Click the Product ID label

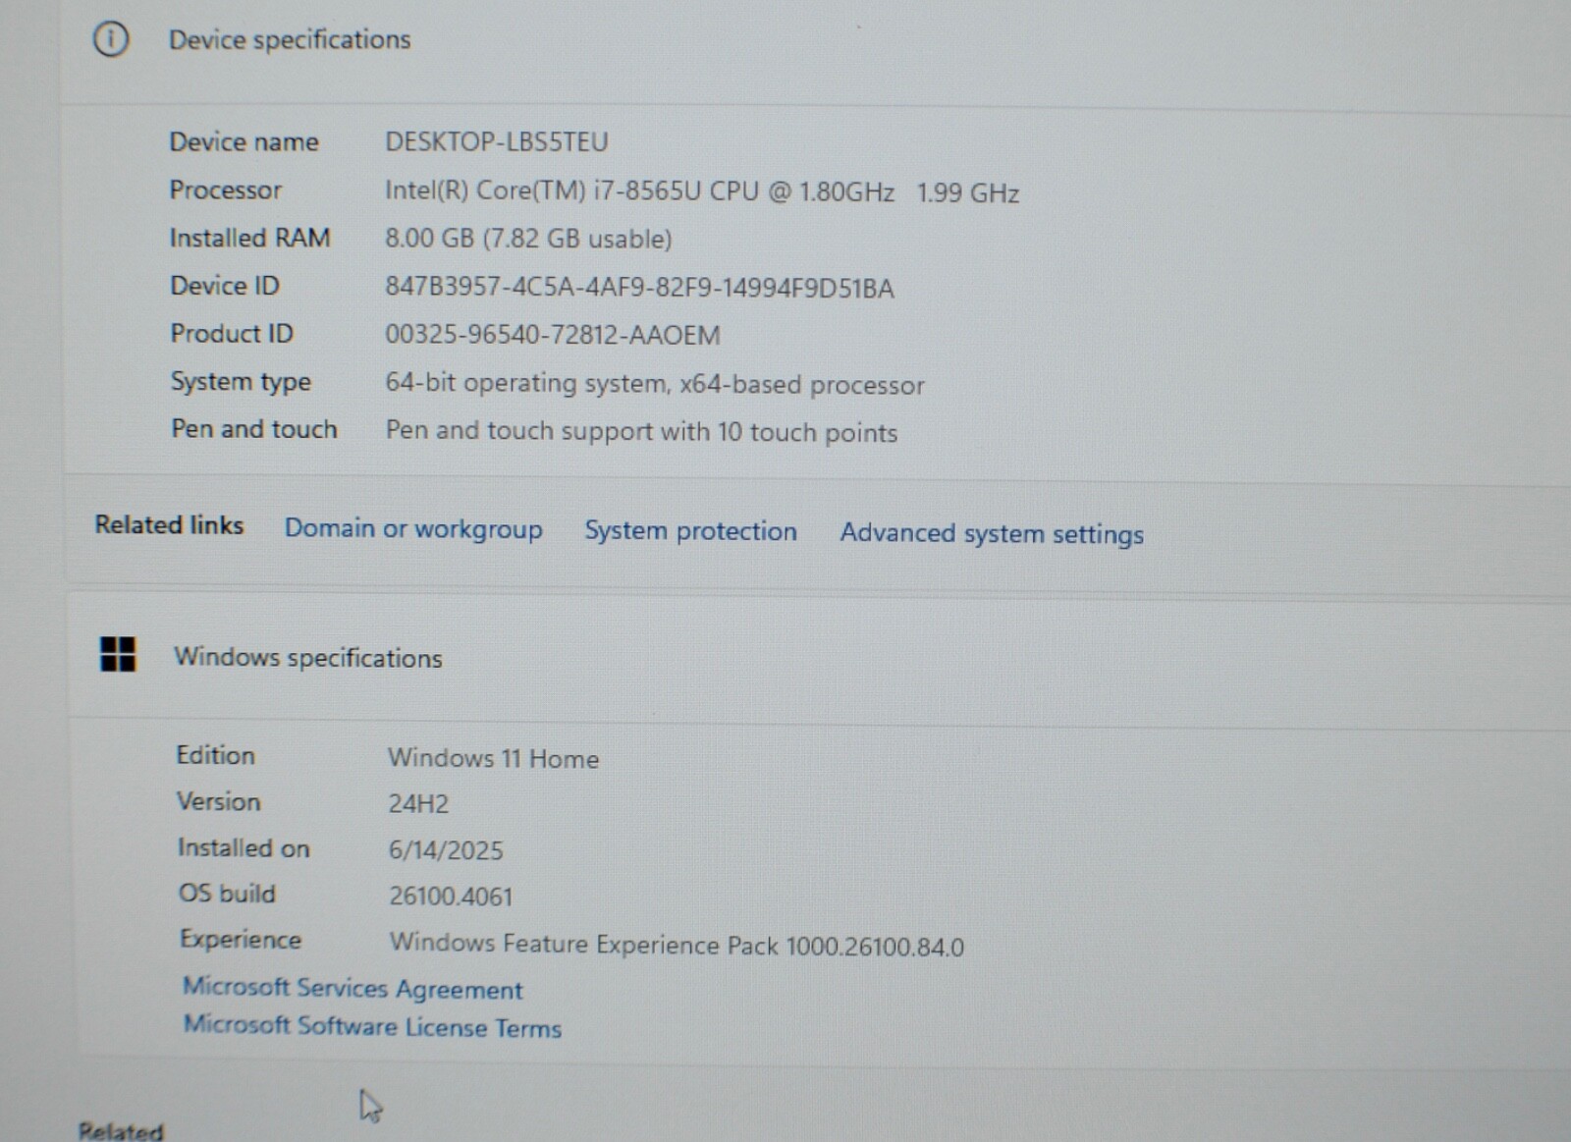[232, 334]
